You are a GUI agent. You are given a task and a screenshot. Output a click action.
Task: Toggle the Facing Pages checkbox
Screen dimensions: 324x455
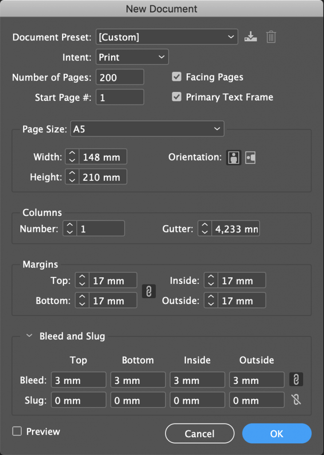click(177, 77)
